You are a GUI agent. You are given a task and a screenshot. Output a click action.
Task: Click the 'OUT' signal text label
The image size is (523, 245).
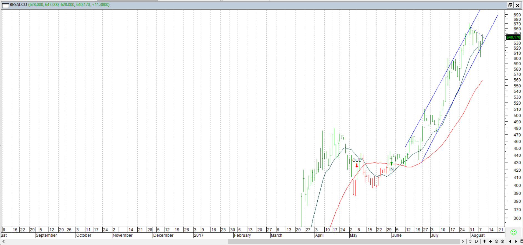[x=357, y=160]
